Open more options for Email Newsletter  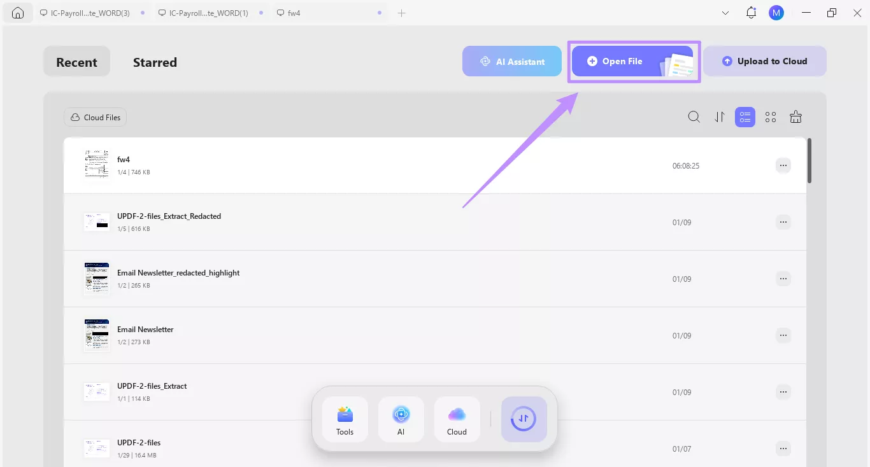(783, 335)
